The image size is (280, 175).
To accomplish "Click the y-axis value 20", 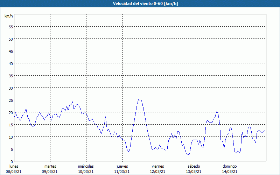I will (x=11, y=112).
